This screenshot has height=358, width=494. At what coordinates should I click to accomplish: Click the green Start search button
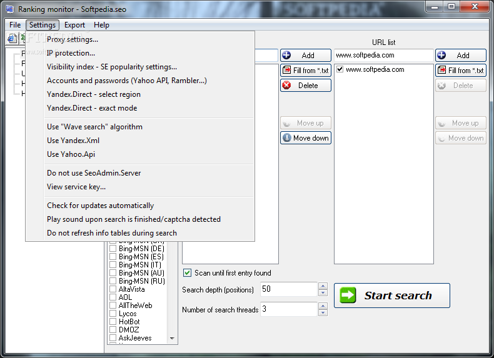392,296
